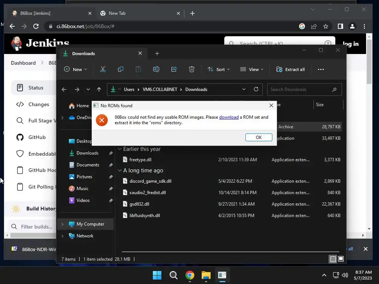Open Chrome profile icon

(352, 26)
